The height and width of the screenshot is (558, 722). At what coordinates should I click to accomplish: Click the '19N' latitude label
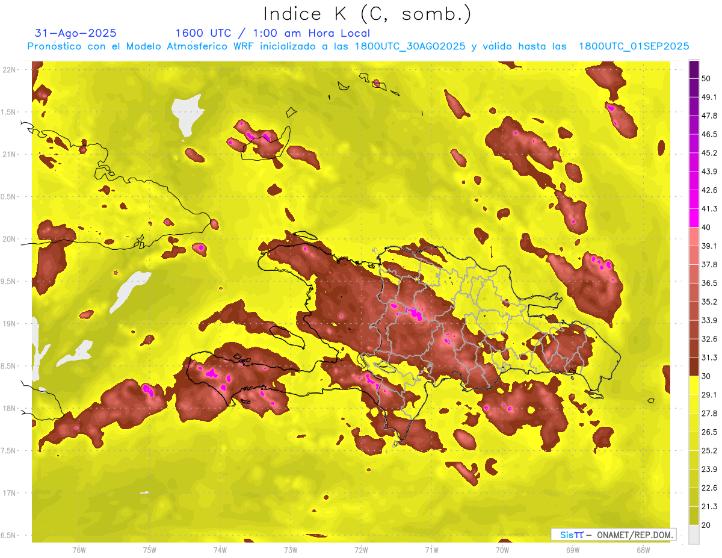coord(10,324)
